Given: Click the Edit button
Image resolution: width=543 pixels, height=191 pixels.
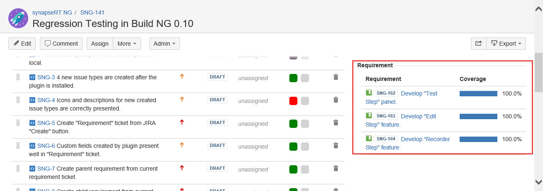Looking at the screenshot, I should point(22,44).
